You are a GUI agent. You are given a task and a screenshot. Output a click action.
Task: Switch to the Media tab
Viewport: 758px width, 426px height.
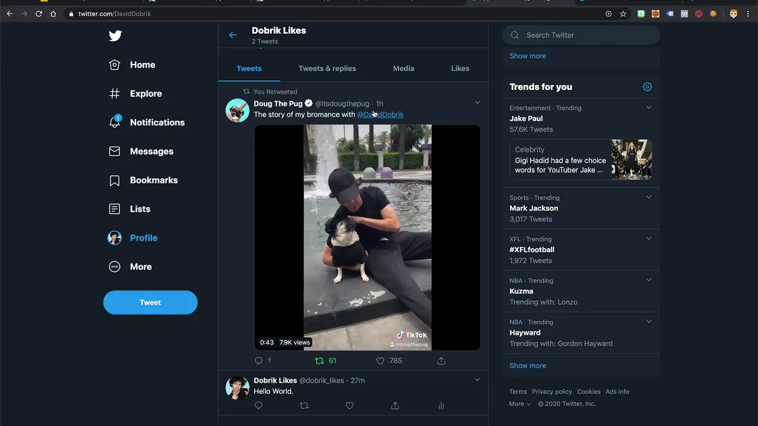pos(403,69)
